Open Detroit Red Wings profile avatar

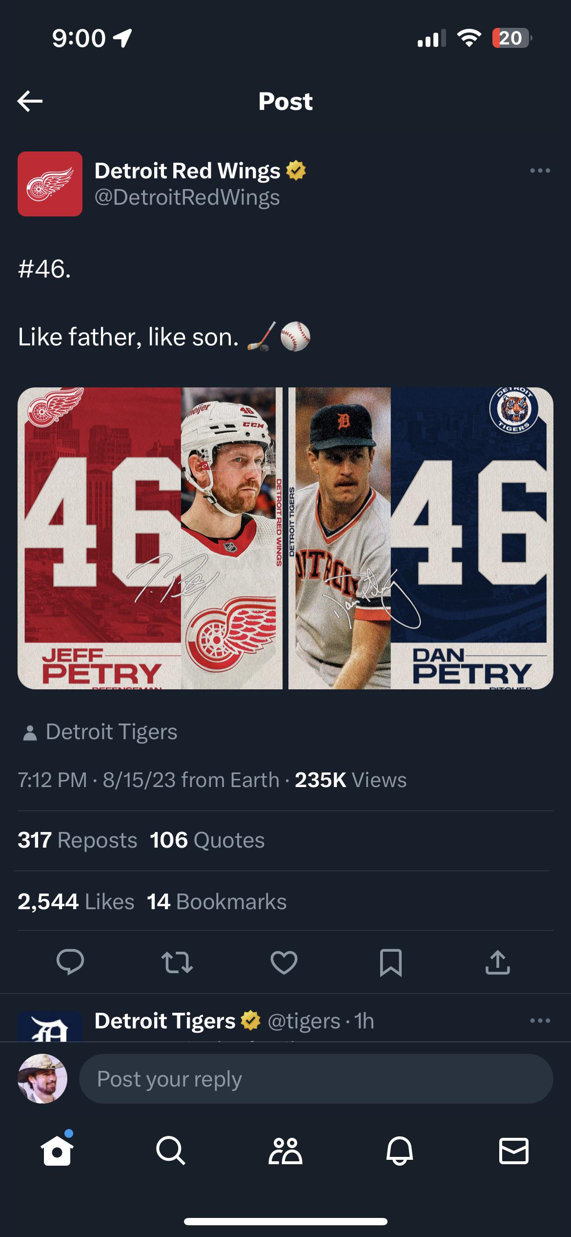(x=50, y=184)
